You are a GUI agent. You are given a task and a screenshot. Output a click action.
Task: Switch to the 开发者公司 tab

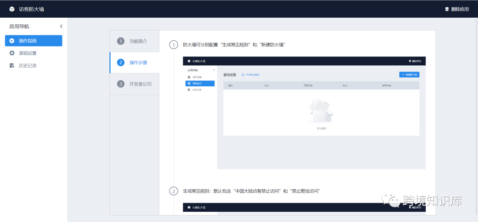[140, 84]
